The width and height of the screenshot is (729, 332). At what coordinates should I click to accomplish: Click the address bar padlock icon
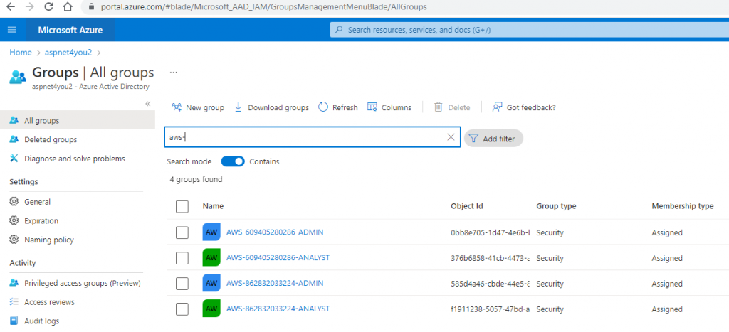point(91,7)
